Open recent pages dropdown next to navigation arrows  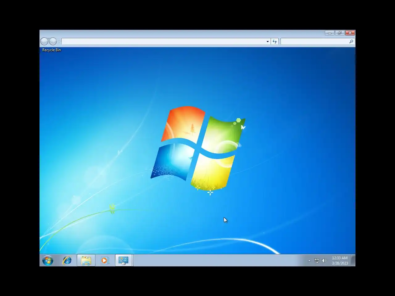click(x=59, y=42)
